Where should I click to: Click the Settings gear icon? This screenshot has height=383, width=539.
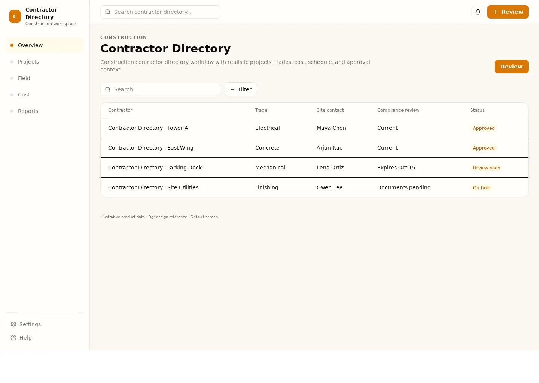click(x=13, y=324)
